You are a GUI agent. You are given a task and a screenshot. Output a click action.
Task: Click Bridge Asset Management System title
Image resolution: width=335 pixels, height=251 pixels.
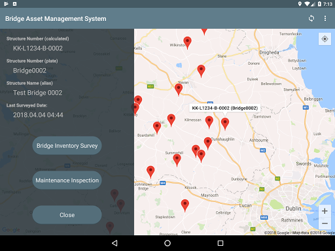coord(56,19)
